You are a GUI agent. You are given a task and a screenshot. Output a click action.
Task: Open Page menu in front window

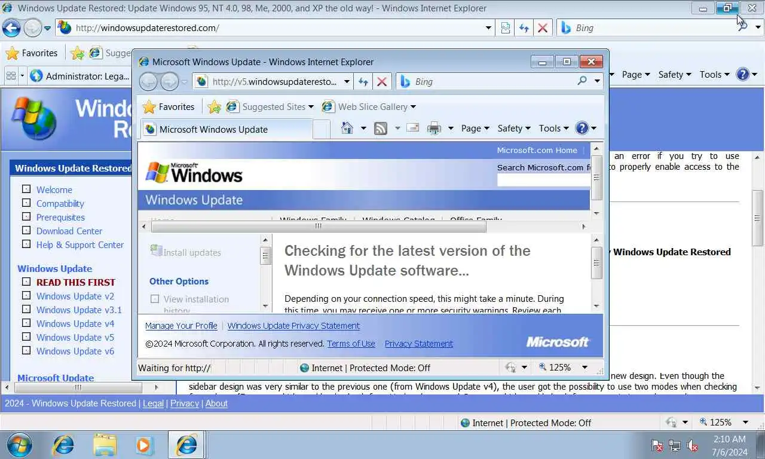pyautogui.click(x=475, y=128)
